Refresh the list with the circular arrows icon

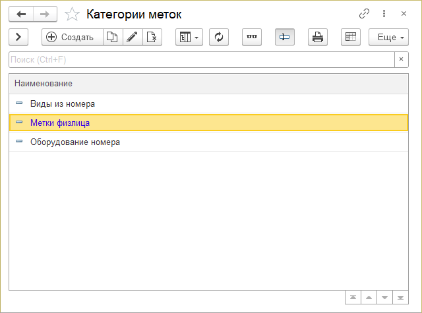click(219, 38)
